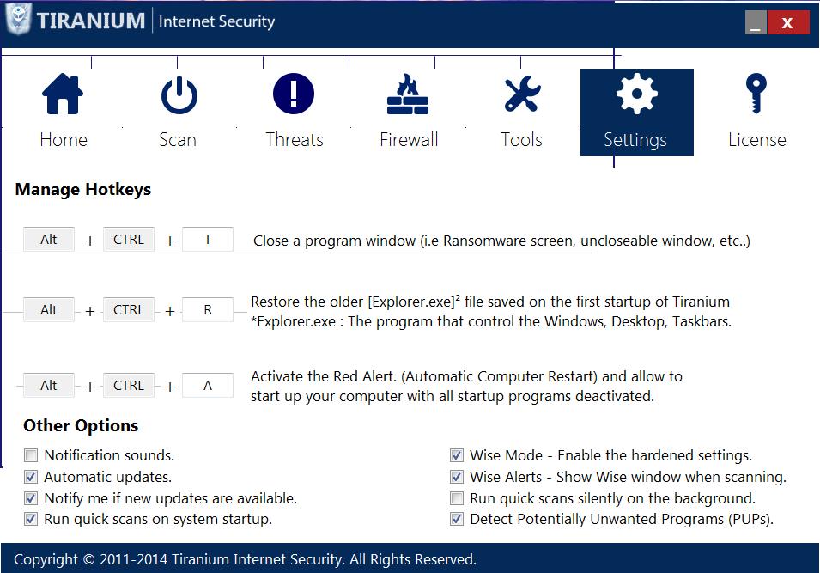Click the T hotkey field
820x573 pixels.
(208, 240)
